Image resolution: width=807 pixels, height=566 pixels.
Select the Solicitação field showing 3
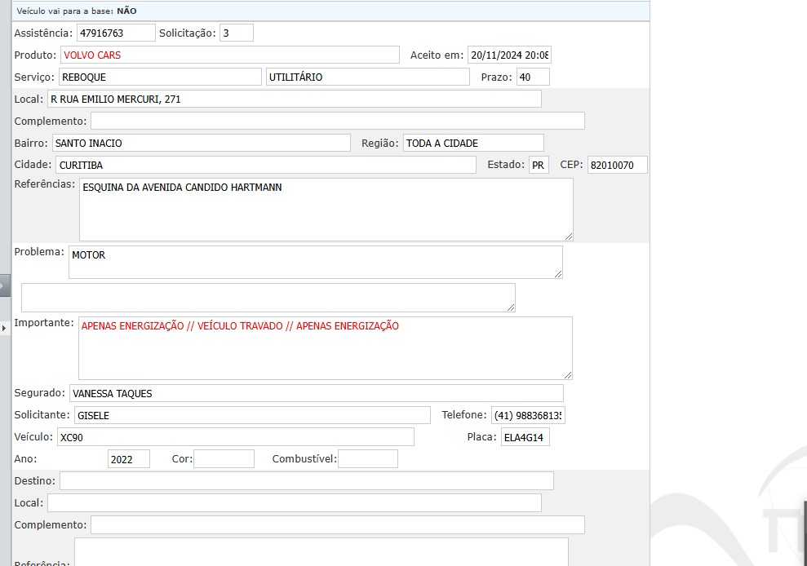click(x=237, y=33)
